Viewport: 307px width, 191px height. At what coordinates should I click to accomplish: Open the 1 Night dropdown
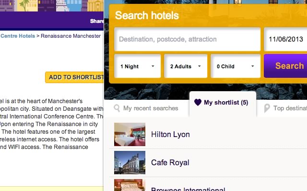click(138, 66)
